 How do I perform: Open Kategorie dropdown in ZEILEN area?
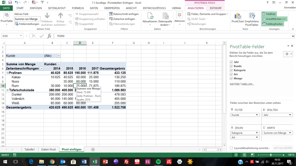pyautogui.click(x=257, y=133)
